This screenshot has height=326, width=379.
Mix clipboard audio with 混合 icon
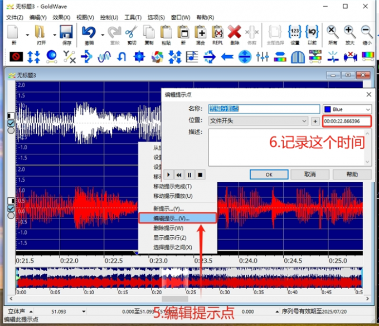[201, 35]
